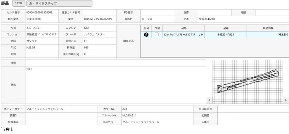Screen dimensions: 289x134
Task: Select part name ロッカパネルモールCTR LH cell
Action: (x=184, y=35)
